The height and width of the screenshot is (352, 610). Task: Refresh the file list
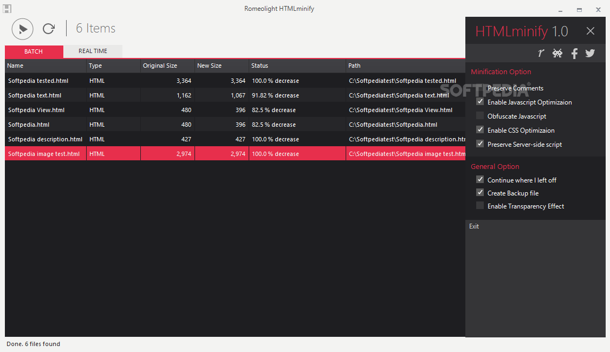click(49, 28)
